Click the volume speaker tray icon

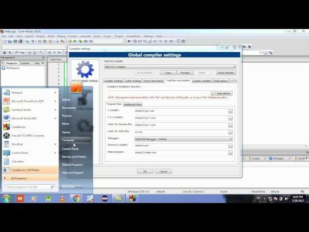286,199
